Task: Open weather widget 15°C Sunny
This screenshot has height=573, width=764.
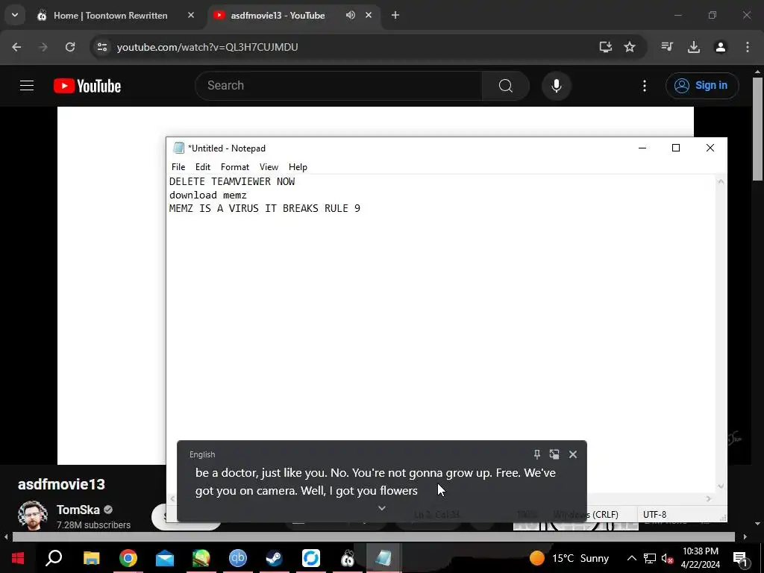Action: [569, 558]
